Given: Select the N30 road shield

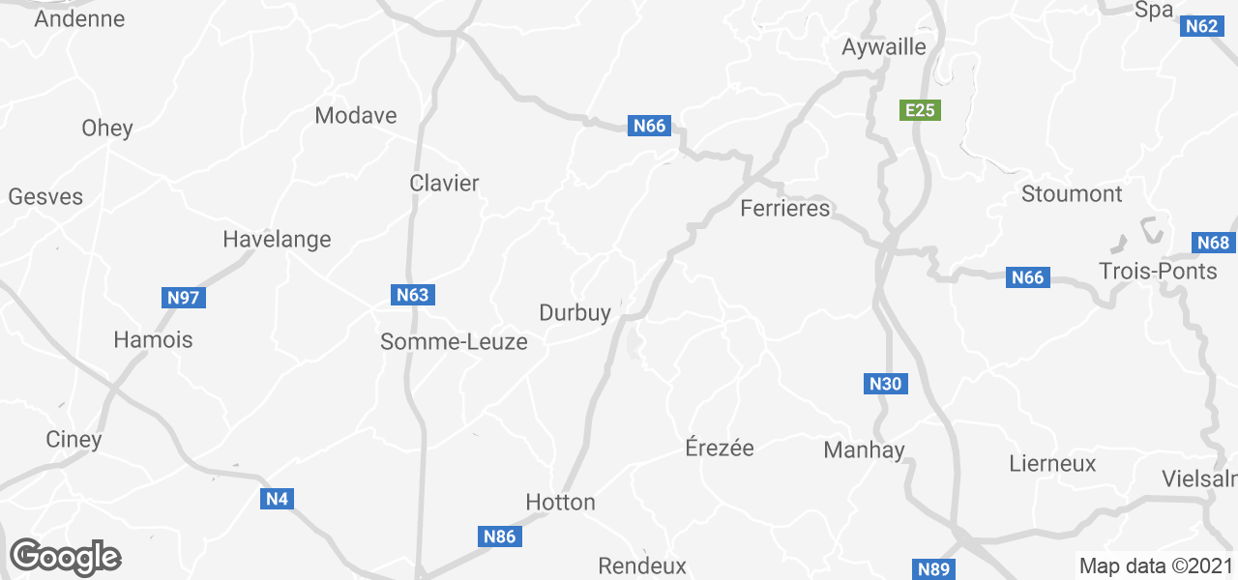Looking at the screenshot, I should [x=885, y=384].
